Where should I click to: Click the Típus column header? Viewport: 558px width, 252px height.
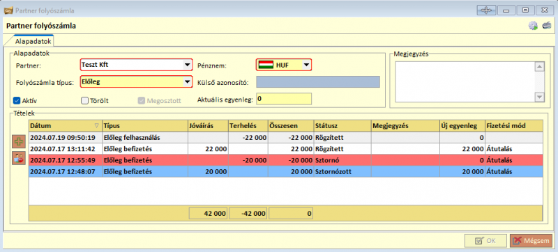[145, 125]
